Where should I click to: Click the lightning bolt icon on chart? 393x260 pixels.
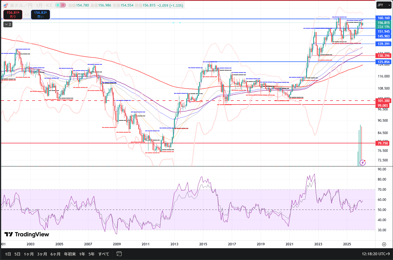(x=363, y=163)
